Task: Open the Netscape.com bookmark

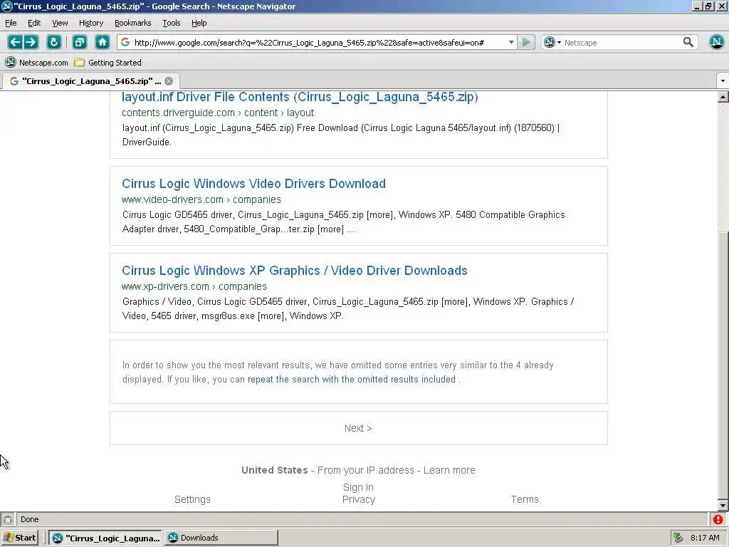Action: pyautogui.click(x=37, y=63)
